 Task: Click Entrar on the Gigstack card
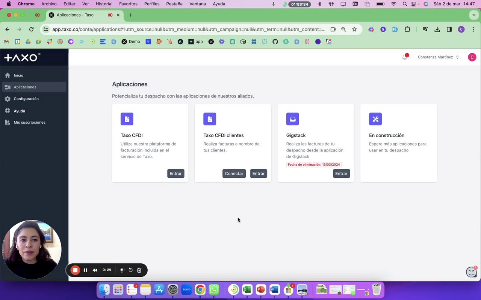click(341, 174)
